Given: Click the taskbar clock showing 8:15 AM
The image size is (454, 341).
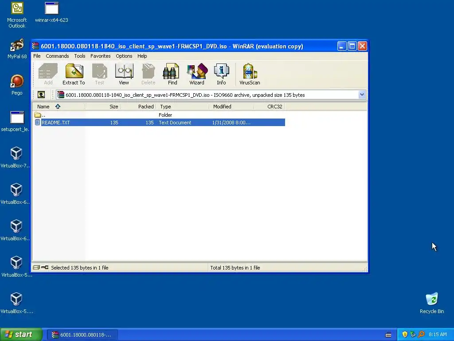Looking at the screenshot, I should 438,334.
